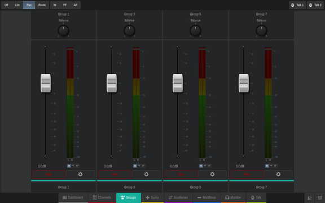The image size is (325, 203).
Task: Click the Group 3 fader handle
Action: [112, 83]
